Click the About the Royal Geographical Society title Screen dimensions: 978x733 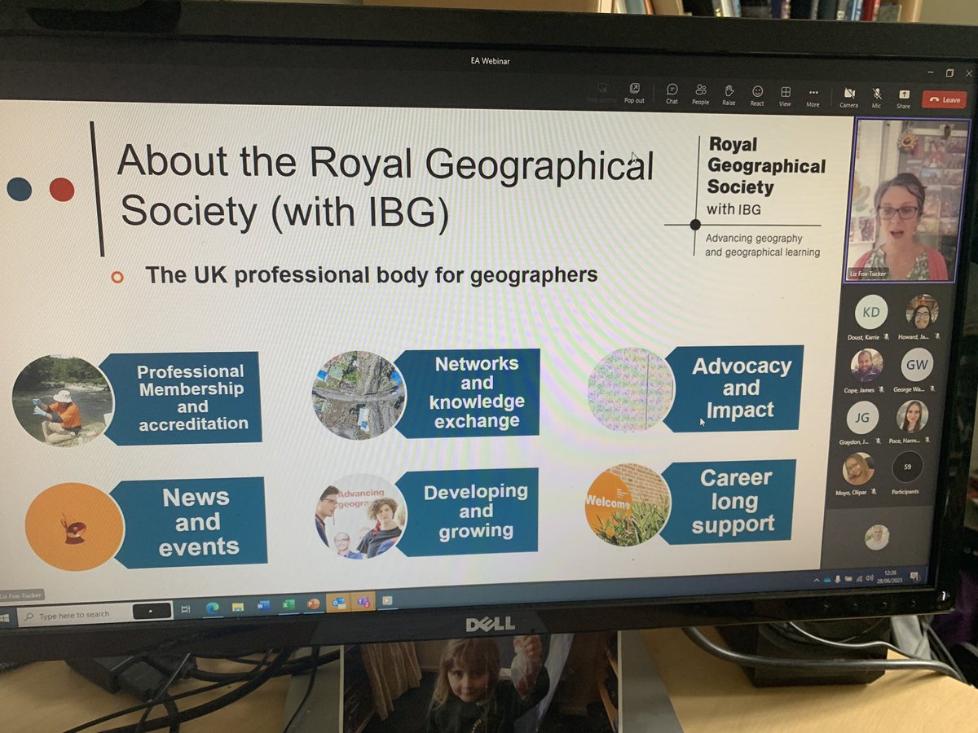[x=385, y=187]
